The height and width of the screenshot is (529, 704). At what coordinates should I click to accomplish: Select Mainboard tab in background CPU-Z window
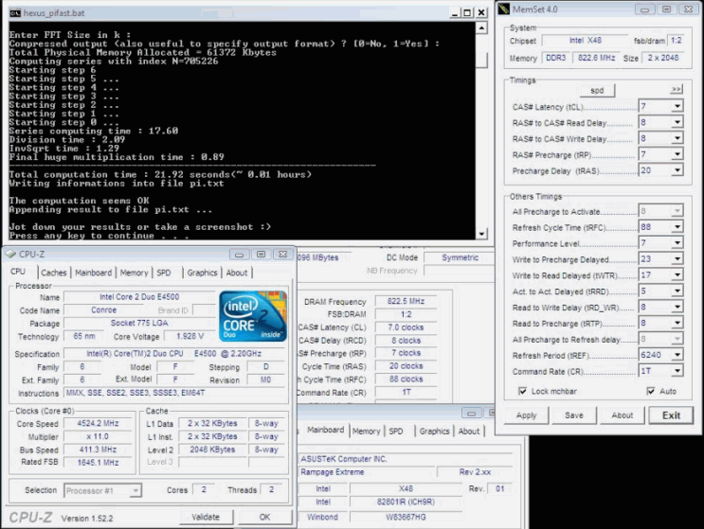(326, 430)
